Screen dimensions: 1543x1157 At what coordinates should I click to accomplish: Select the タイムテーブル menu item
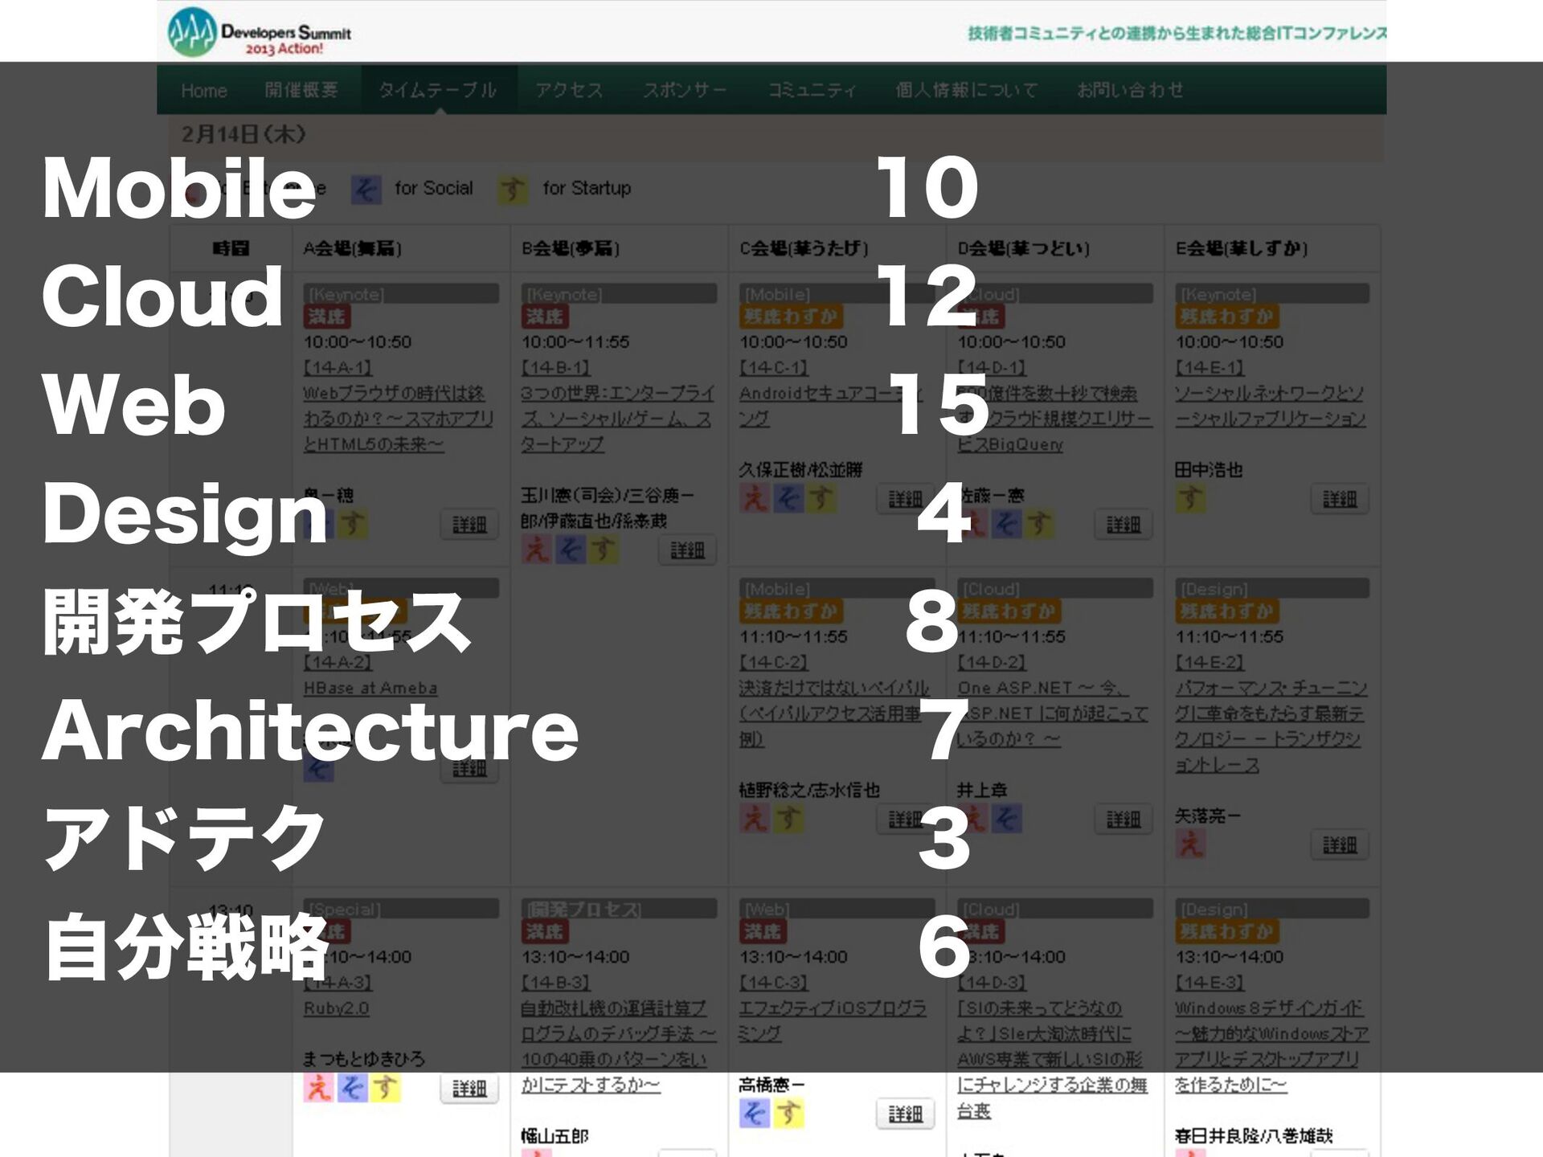tap(438, 90)
